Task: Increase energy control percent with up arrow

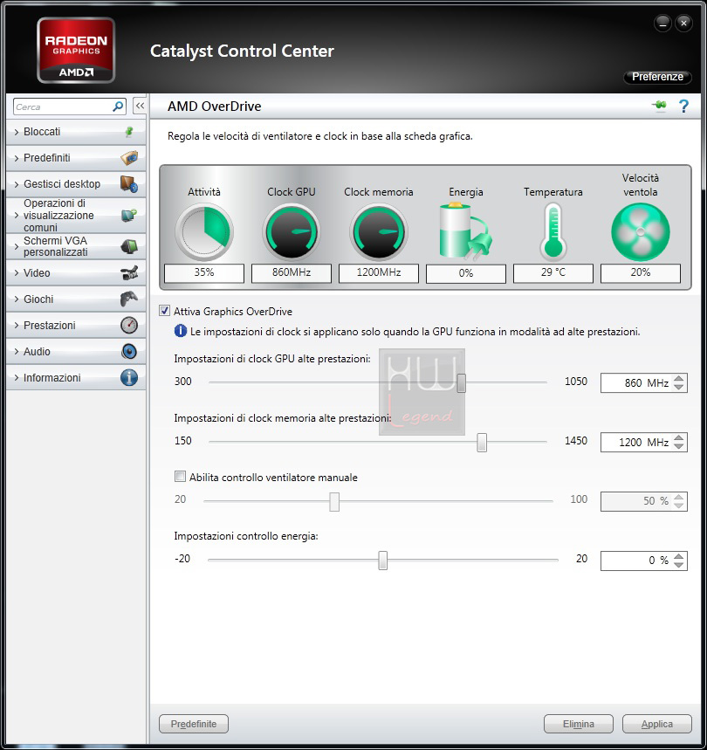Action: 679,556
